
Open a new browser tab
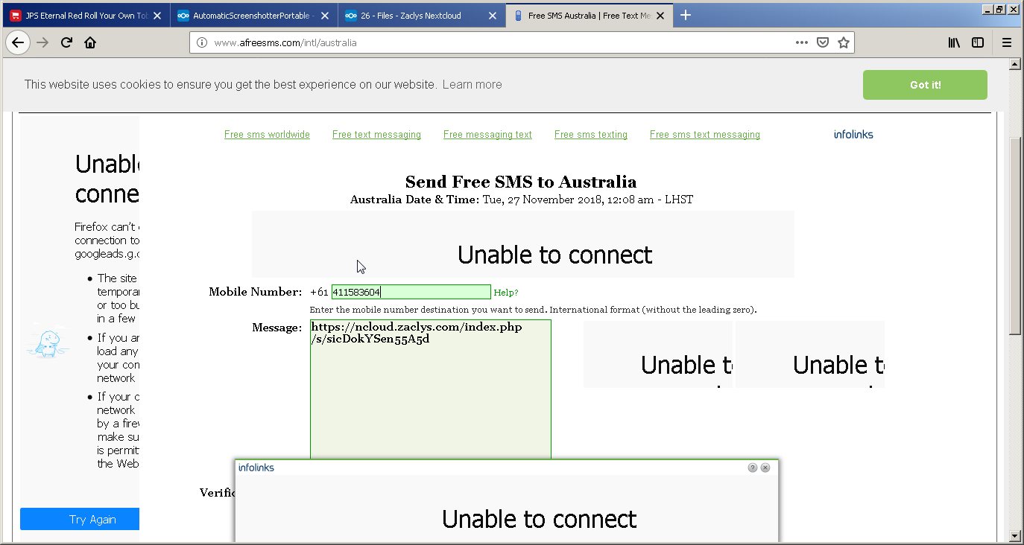686,15
